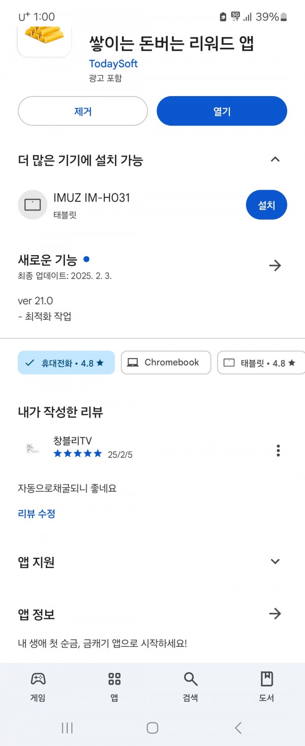This screenshot has height=746, width=305.
Task: Open 새로운 기능 details arrow
Action: [275, 265]
